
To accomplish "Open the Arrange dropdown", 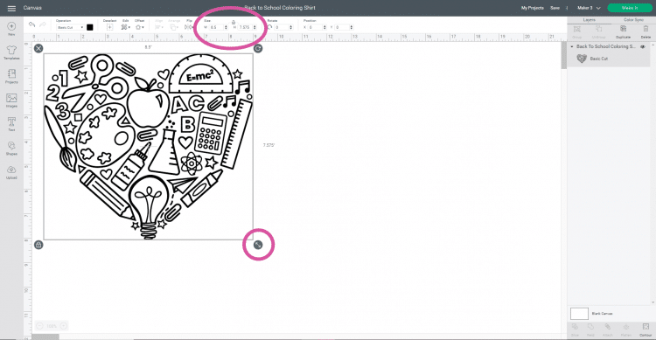I will (173, 27).
